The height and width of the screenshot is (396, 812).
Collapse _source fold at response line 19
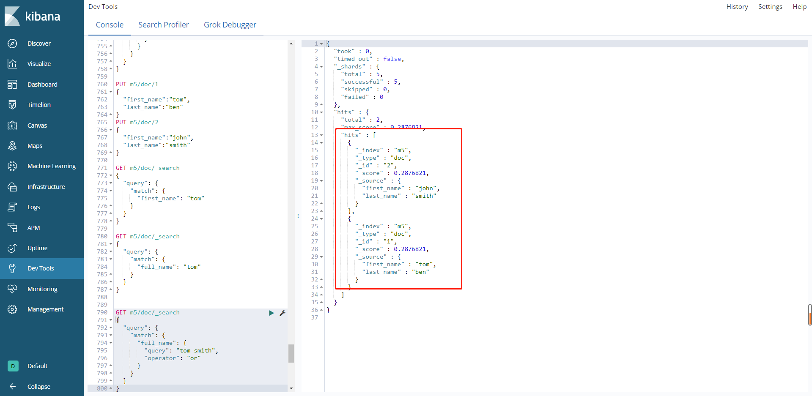point(321,180)
